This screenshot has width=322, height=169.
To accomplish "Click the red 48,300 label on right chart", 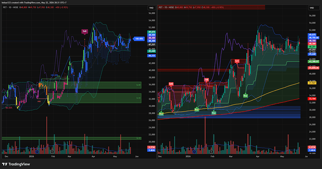I will click(x=312, y=44).
